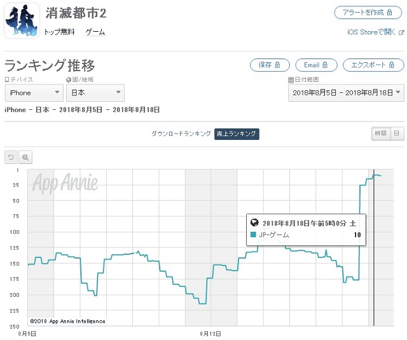Click the JP-ゲーム teal legend swatch
407x340 pixels.
[253, 235]
